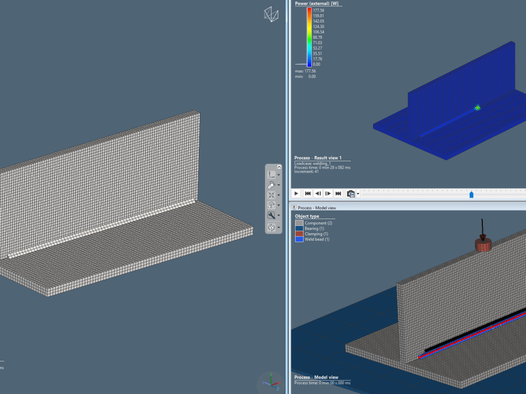Click the Bearing dark blue swatch
Viewport: 526px width, 394px height.
point(299,228)
